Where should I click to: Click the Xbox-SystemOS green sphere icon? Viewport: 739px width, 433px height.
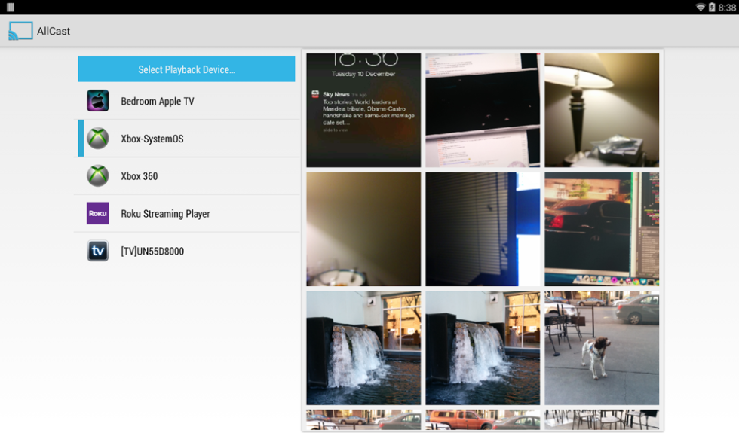pyautogui.click(x=97, y=139)
